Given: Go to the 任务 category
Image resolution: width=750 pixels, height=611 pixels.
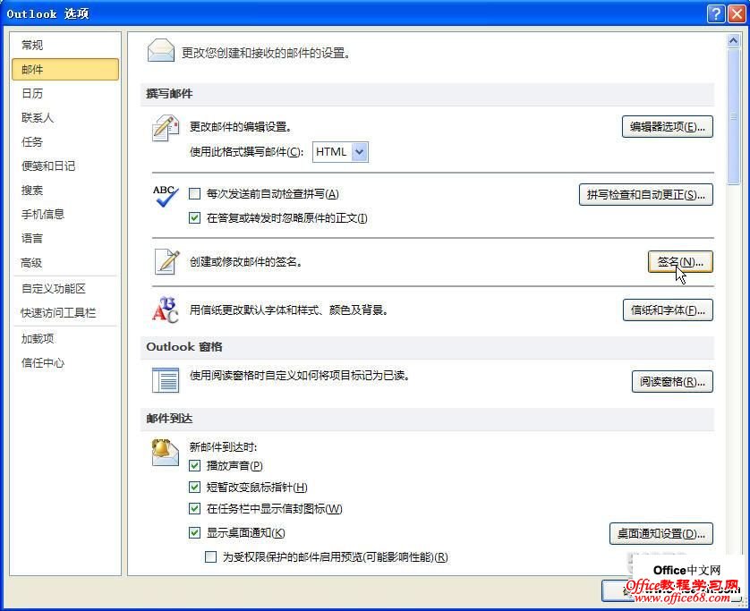Looking at the screenshot, I should pos(65,142).
